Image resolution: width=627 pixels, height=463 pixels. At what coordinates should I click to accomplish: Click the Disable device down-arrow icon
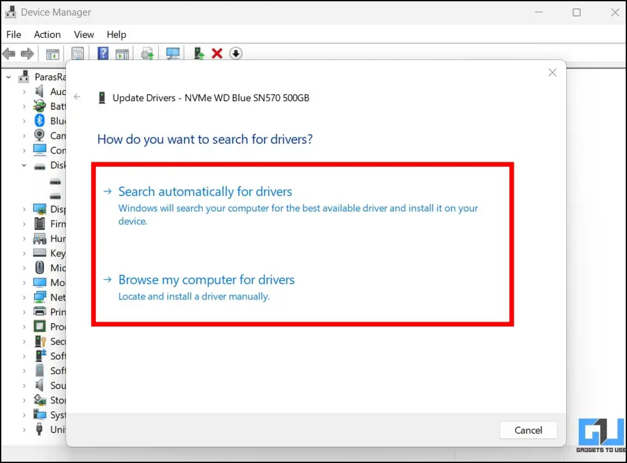[236, 53]
